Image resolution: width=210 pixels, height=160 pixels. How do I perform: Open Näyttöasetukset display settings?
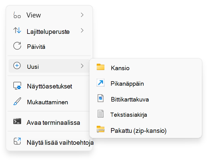click(x=49, y=86)
